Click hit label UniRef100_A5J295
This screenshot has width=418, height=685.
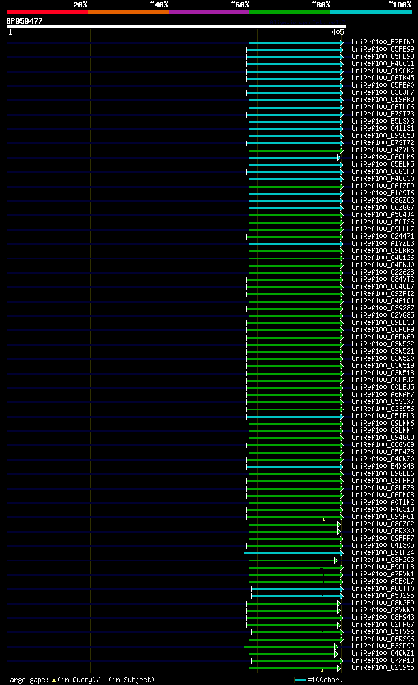383,596
